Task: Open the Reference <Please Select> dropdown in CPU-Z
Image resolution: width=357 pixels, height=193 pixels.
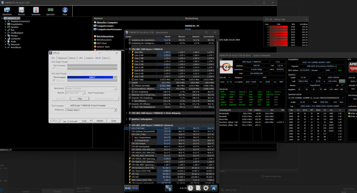Action: point(91,110)
